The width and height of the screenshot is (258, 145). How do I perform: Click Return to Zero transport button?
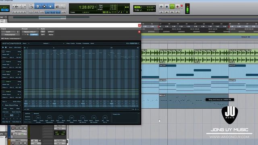point(161,12)
